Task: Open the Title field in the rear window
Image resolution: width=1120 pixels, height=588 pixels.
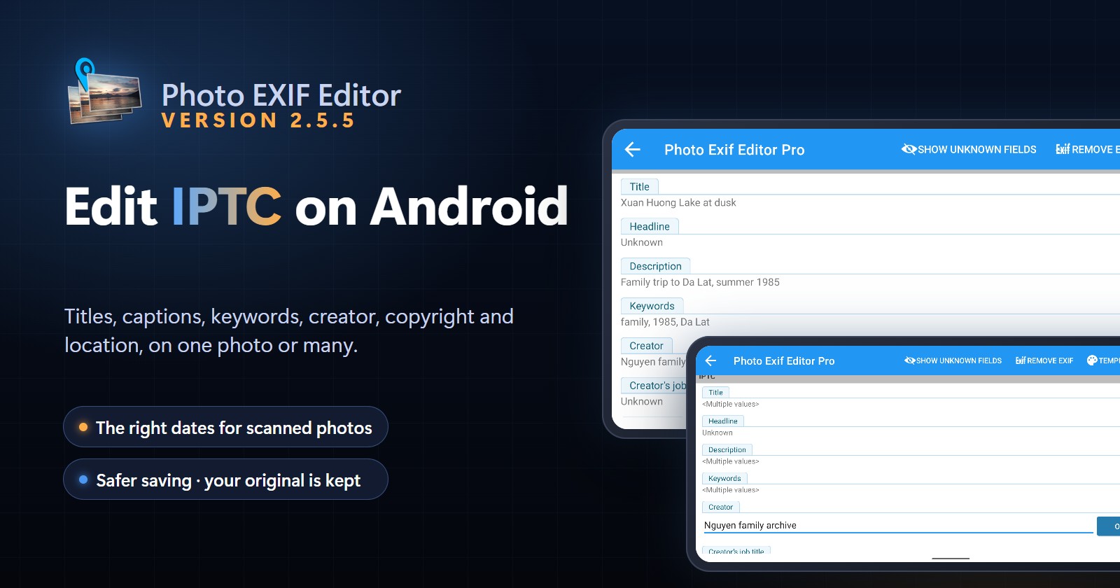Action: (639, 187)
